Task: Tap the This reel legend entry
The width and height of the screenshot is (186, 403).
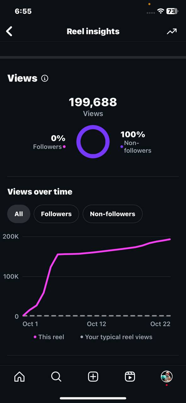Action: tap(48, 337)
